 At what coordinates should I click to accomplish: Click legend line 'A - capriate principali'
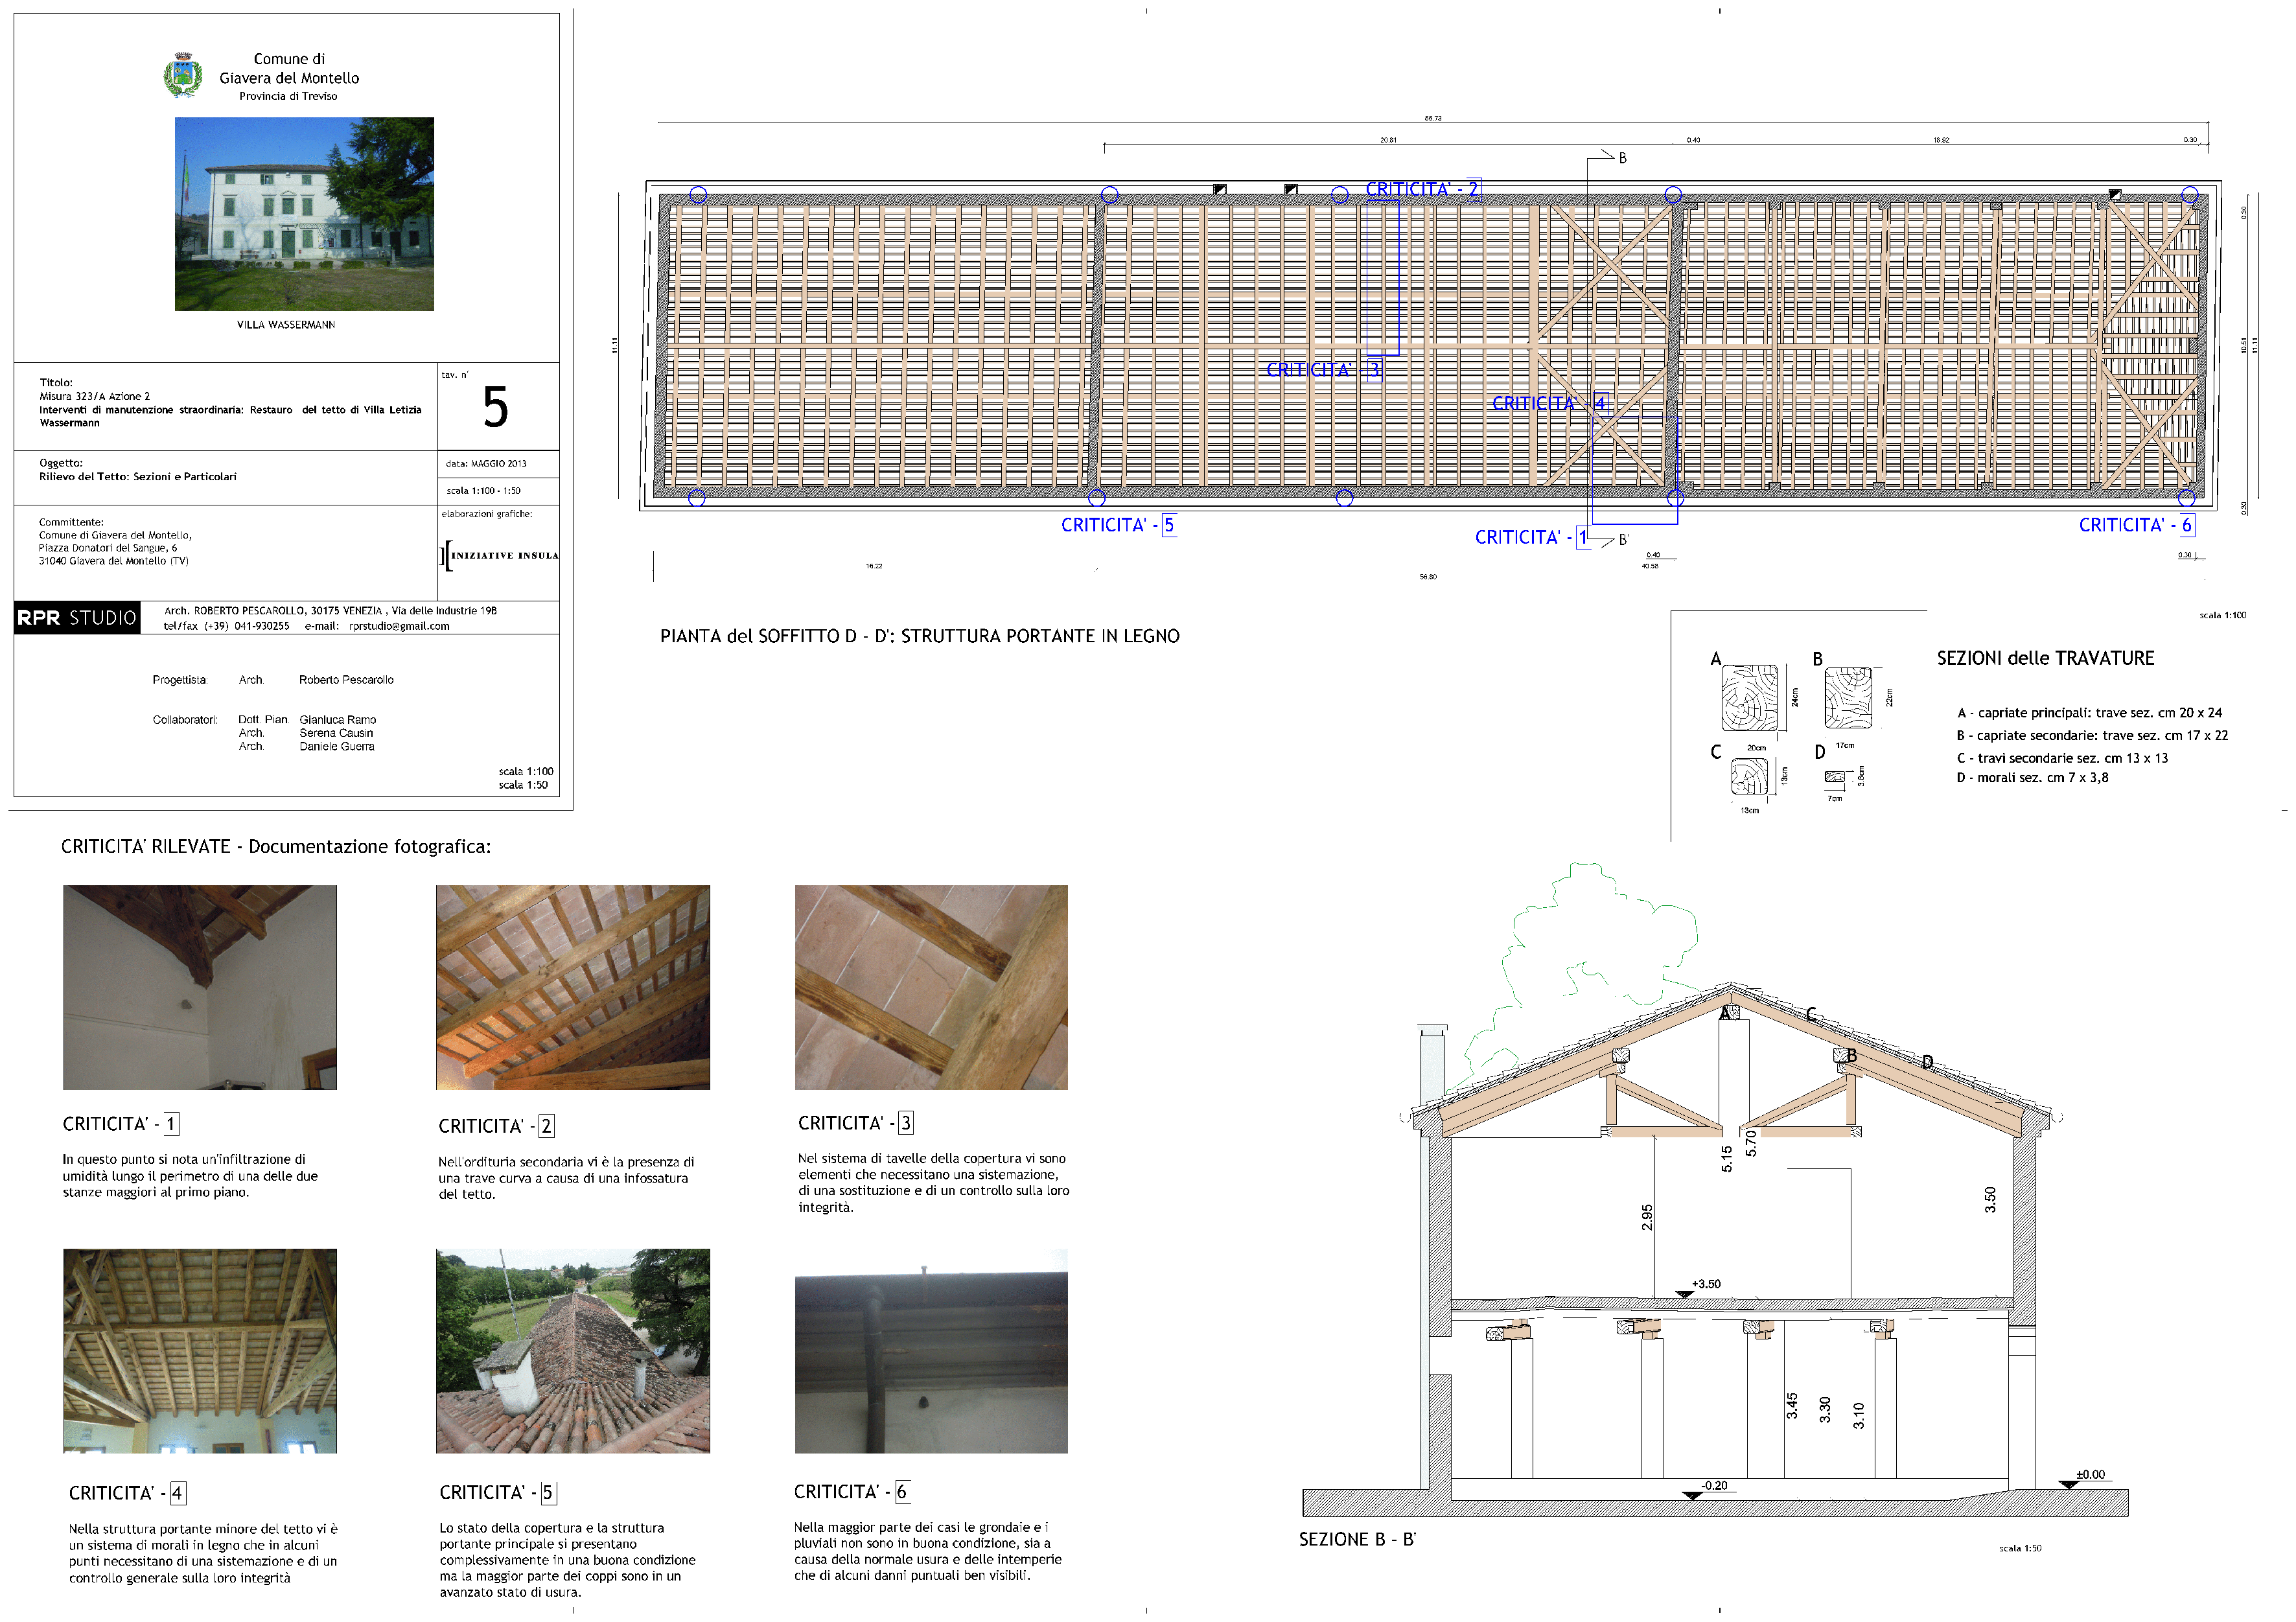2089,713
